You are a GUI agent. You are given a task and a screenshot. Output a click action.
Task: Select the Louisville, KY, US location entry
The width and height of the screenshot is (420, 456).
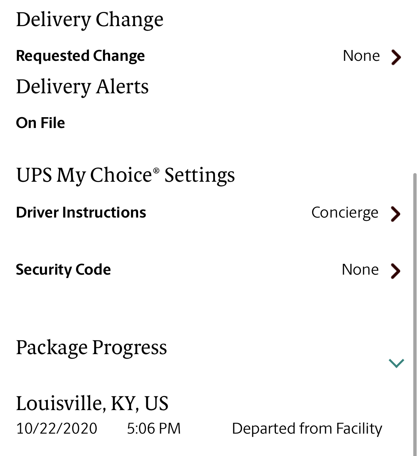coord(92,403)
